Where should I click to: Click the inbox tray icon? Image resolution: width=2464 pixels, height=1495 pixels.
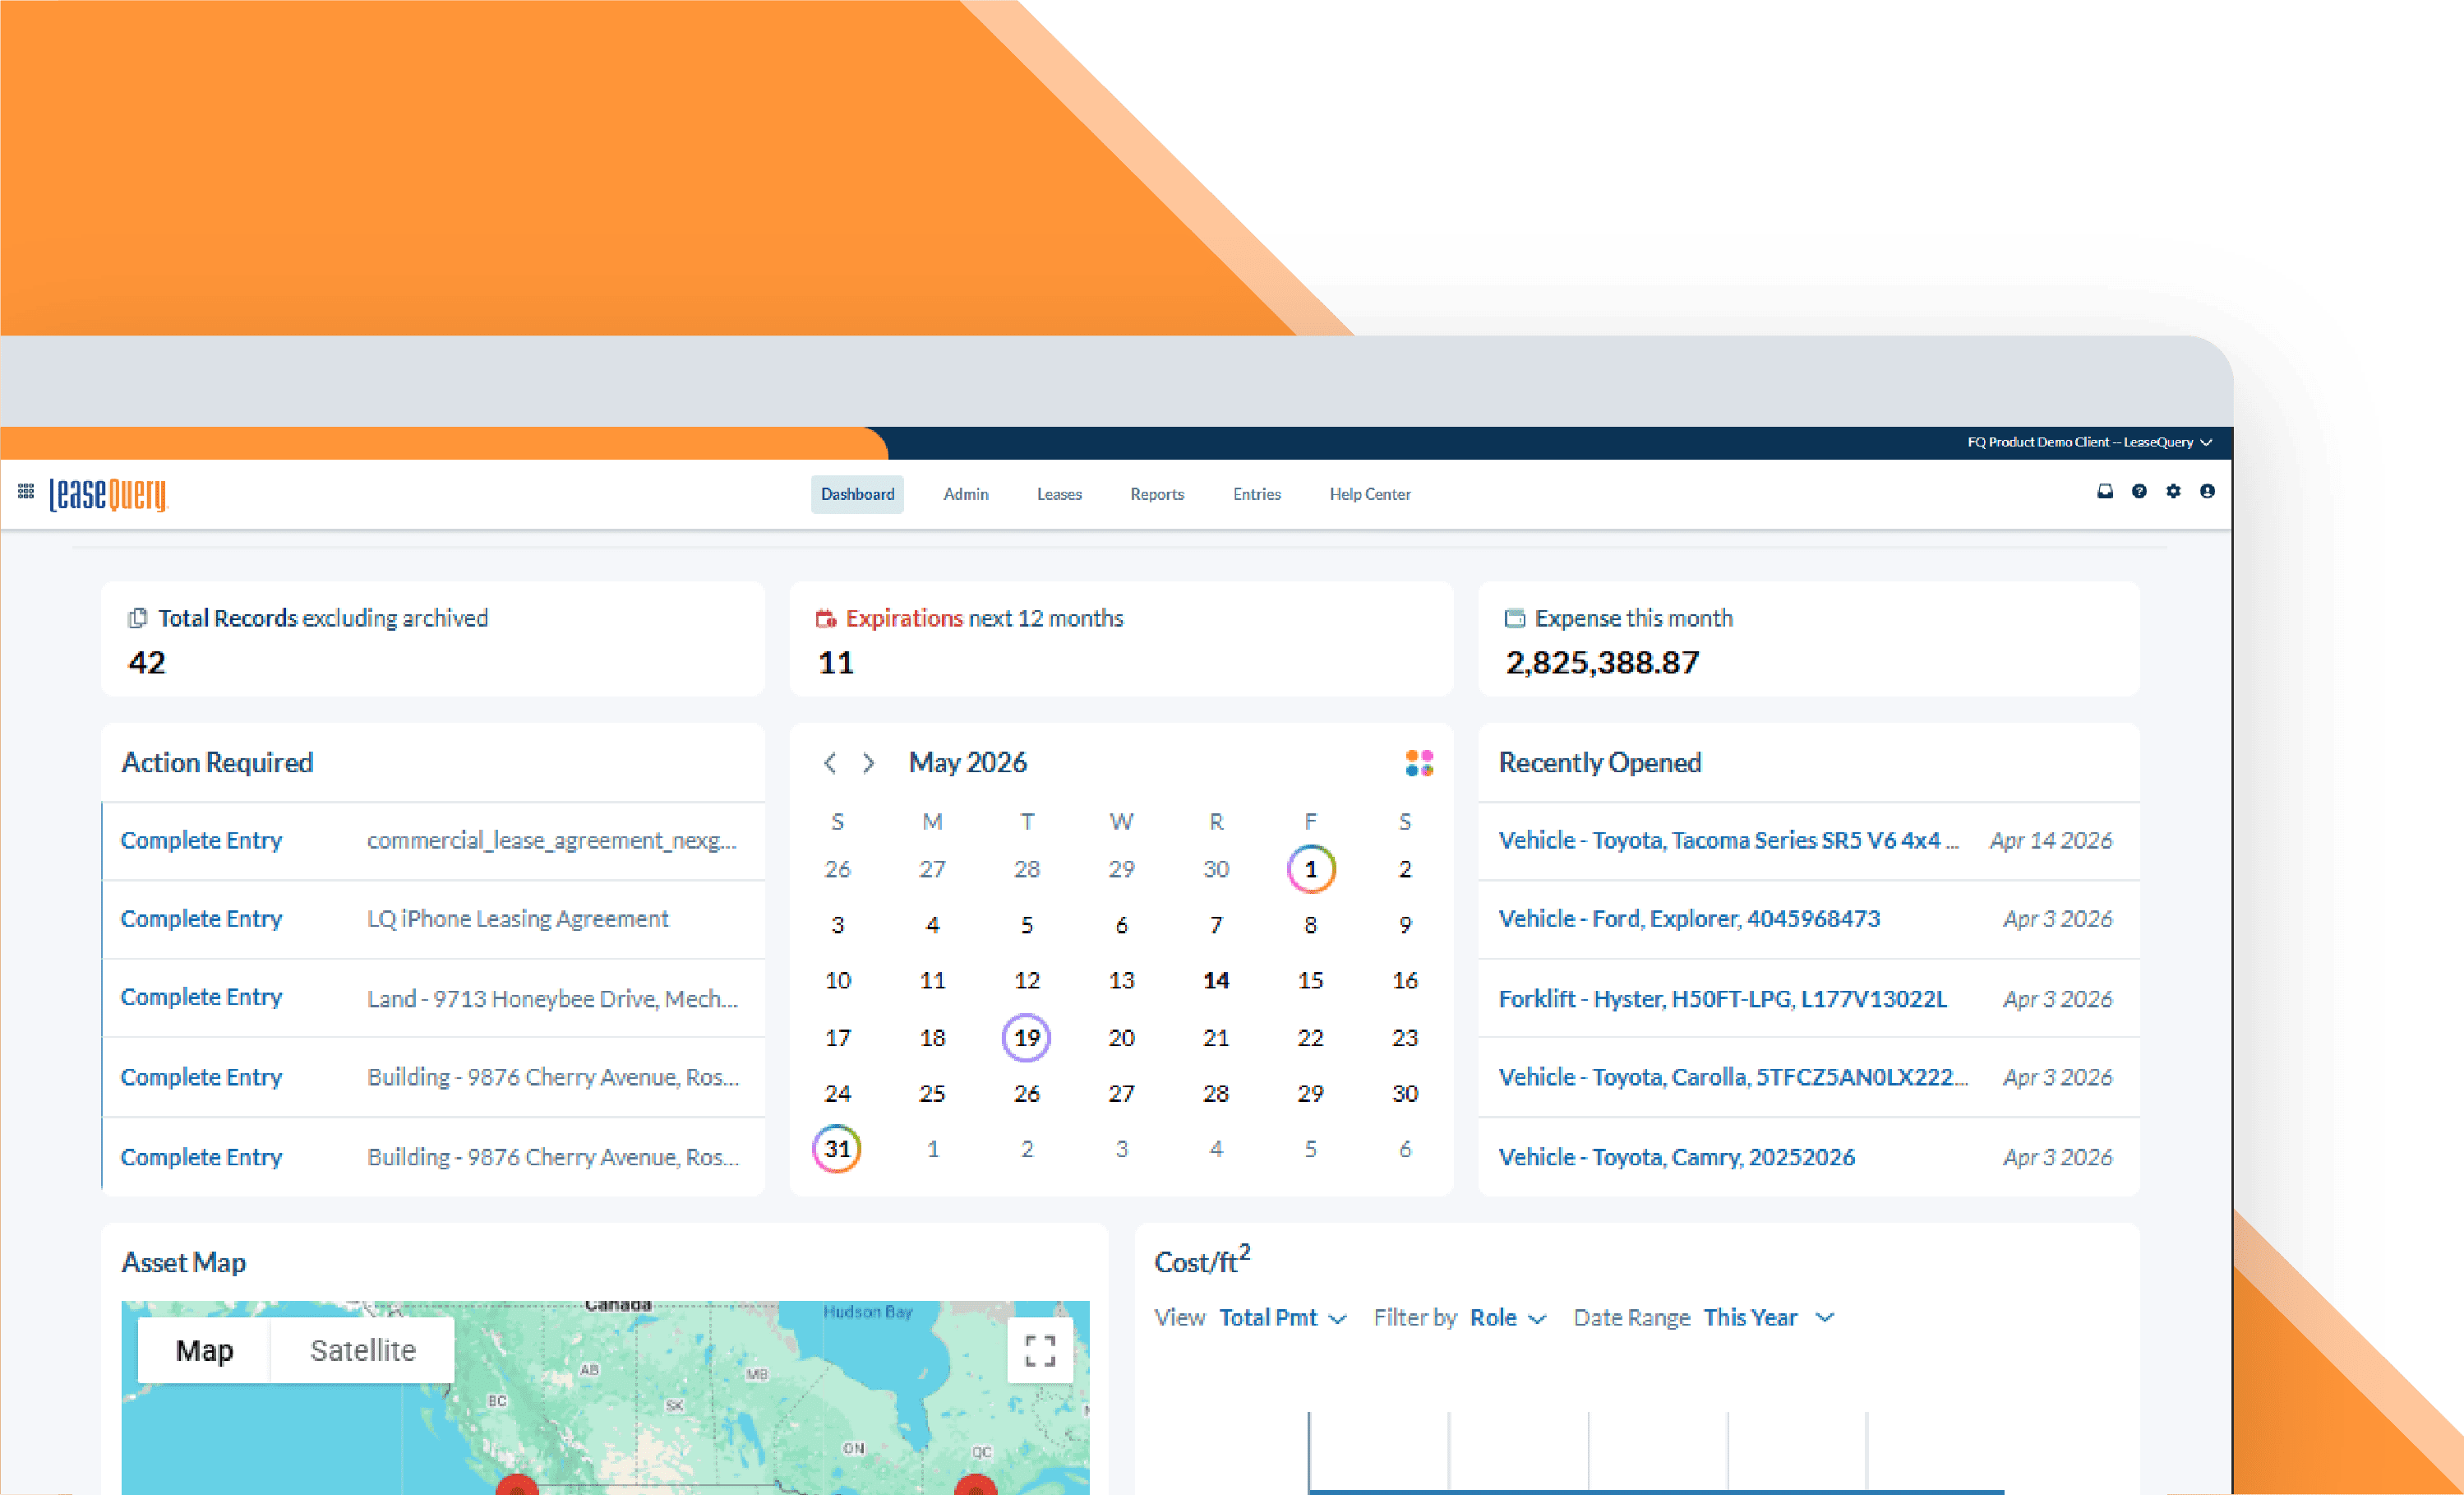pos(2105,491)
